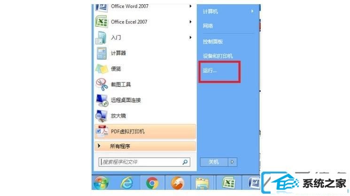350x196 pixels.
Task: Click the Windows Start orb
Action: point(101,183)
